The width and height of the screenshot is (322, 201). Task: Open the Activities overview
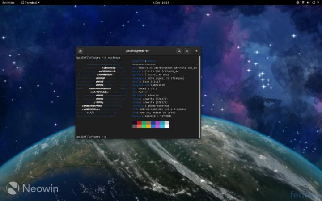point(8,3)
